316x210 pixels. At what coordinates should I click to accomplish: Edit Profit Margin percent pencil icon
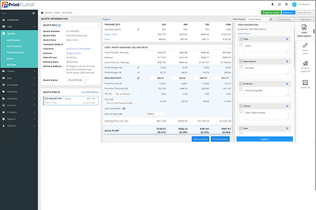tap(139, 68)
